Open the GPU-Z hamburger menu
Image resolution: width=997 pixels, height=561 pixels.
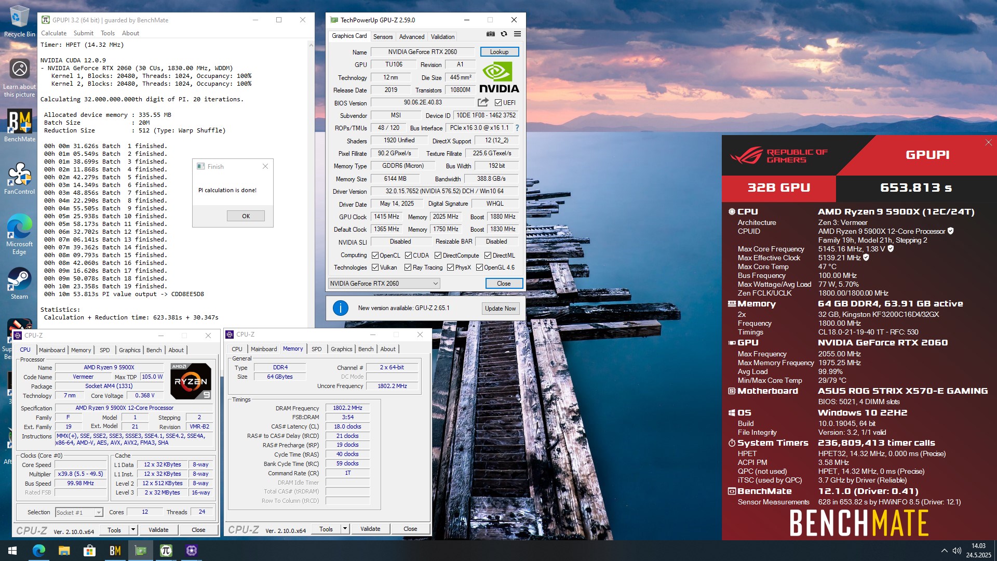pyautogui.click(x=517, y=34)
